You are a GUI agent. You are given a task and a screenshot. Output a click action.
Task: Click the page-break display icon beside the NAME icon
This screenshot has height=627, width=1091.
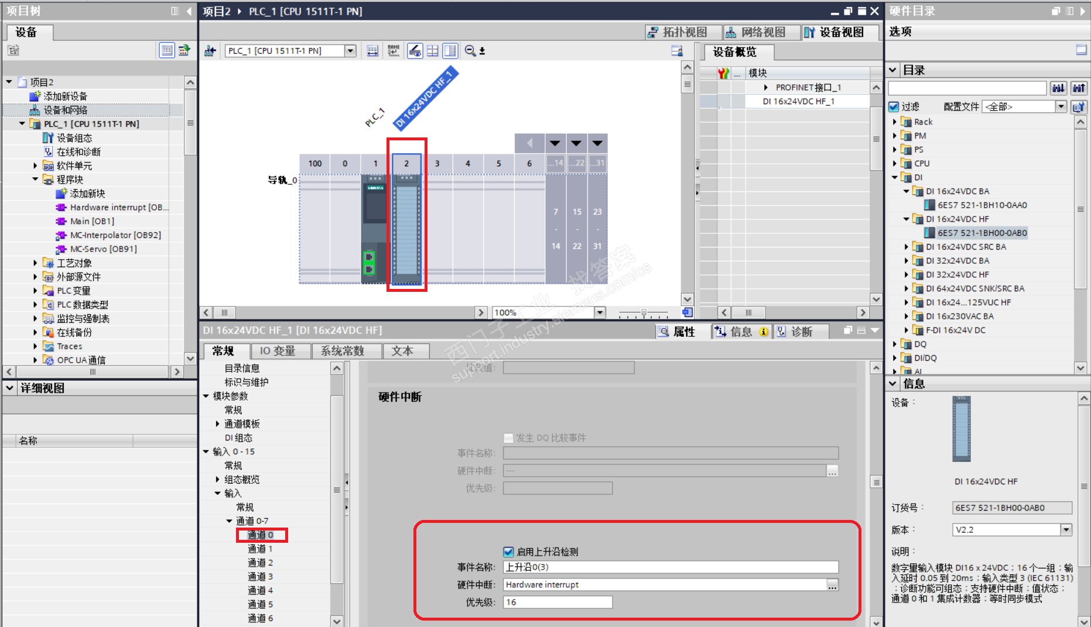click(415, 51)
